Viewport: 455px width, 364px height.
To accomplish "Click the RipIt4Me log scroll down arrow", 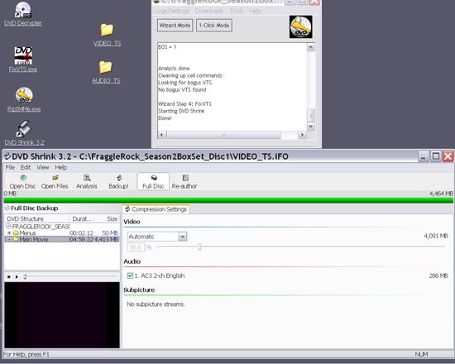I will (311, 127).
